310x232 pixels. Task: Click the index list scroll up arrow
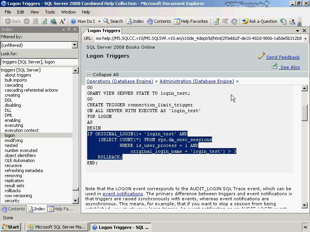click(x=75, y=70)
